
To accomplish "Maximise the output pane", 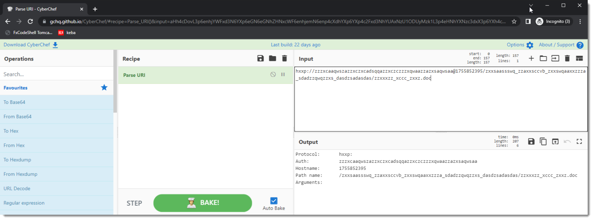I will 579,142.
